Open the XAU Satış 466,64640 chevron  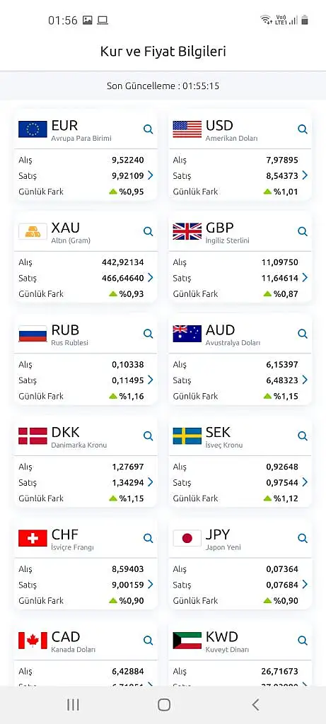coord(150,277)
